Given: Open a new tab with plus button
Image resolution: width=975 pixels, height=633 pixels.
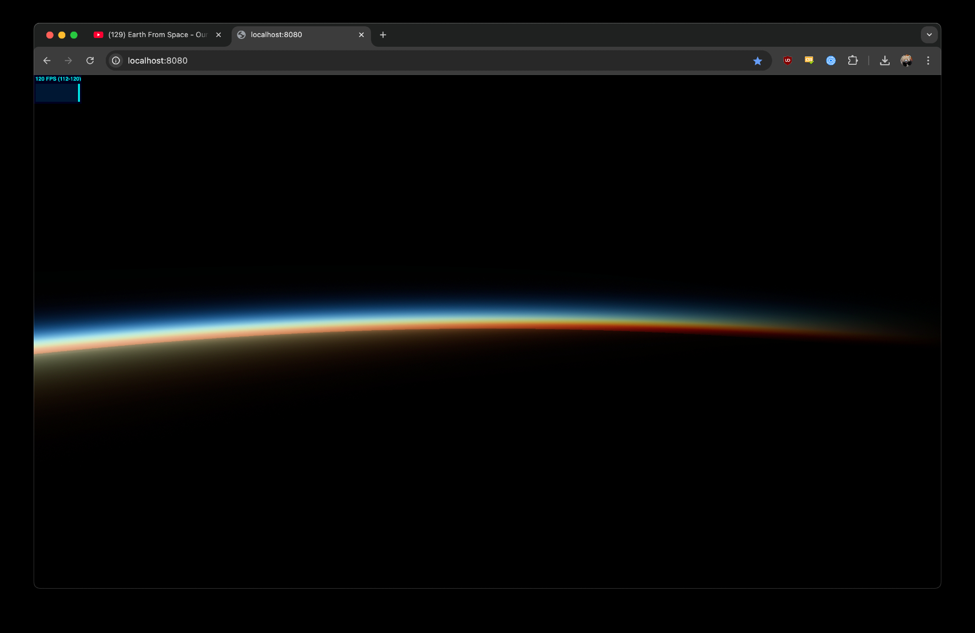Looking at the screenshot, I should tap(383, 35).
